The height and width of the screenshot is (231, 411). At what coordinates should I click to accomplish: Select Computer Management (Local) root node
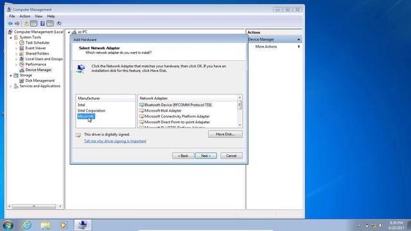[39, 31]
